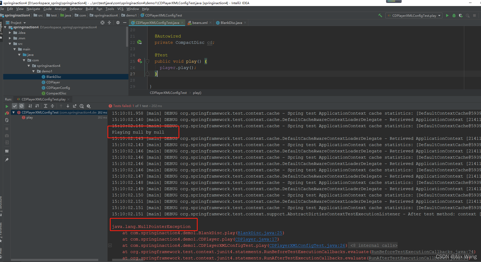
Task: Open the RunBeforeTestExecutionCallbacks.java:74 link
Action: (422, 252)
